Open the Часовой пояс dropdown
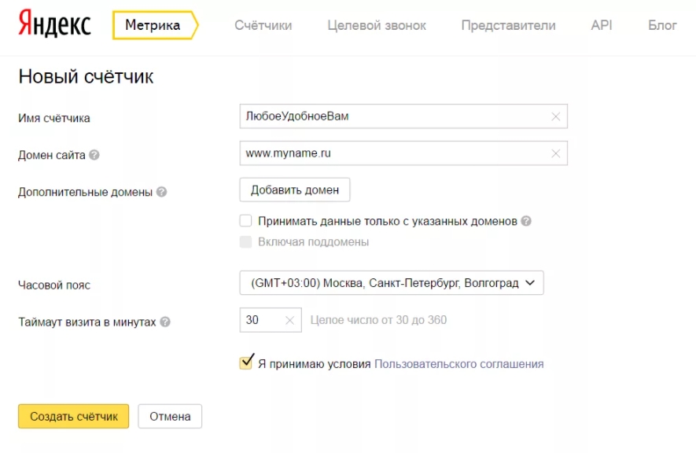Image resolution: width=696 pixels, height=453 pixels. coord(392,282)
